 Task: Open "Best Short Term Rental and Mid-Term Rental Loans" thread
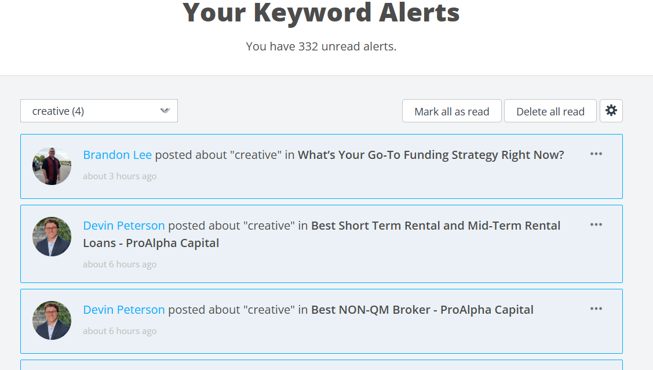[436, 226]
